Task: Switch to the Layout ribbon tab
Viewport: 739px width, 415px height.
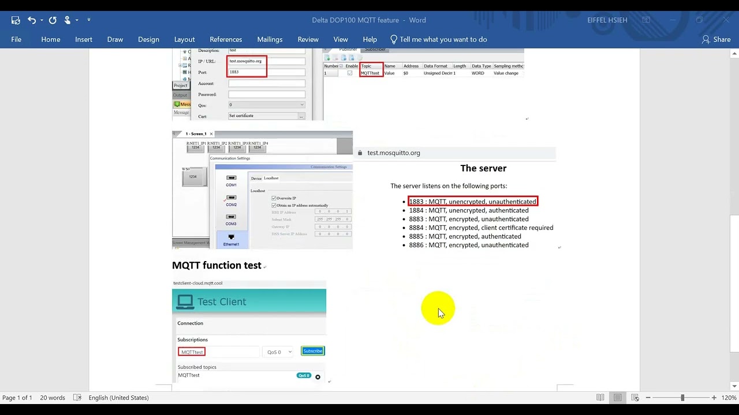Action: 184,39
